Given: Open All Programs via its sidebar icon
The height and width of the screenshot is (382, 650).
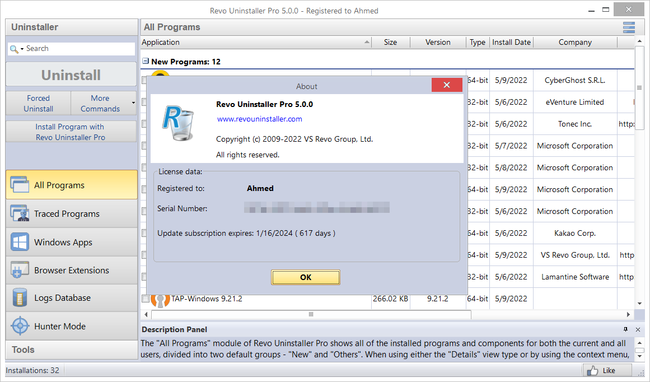Looking at the screenshot, I should click(20, 185).
